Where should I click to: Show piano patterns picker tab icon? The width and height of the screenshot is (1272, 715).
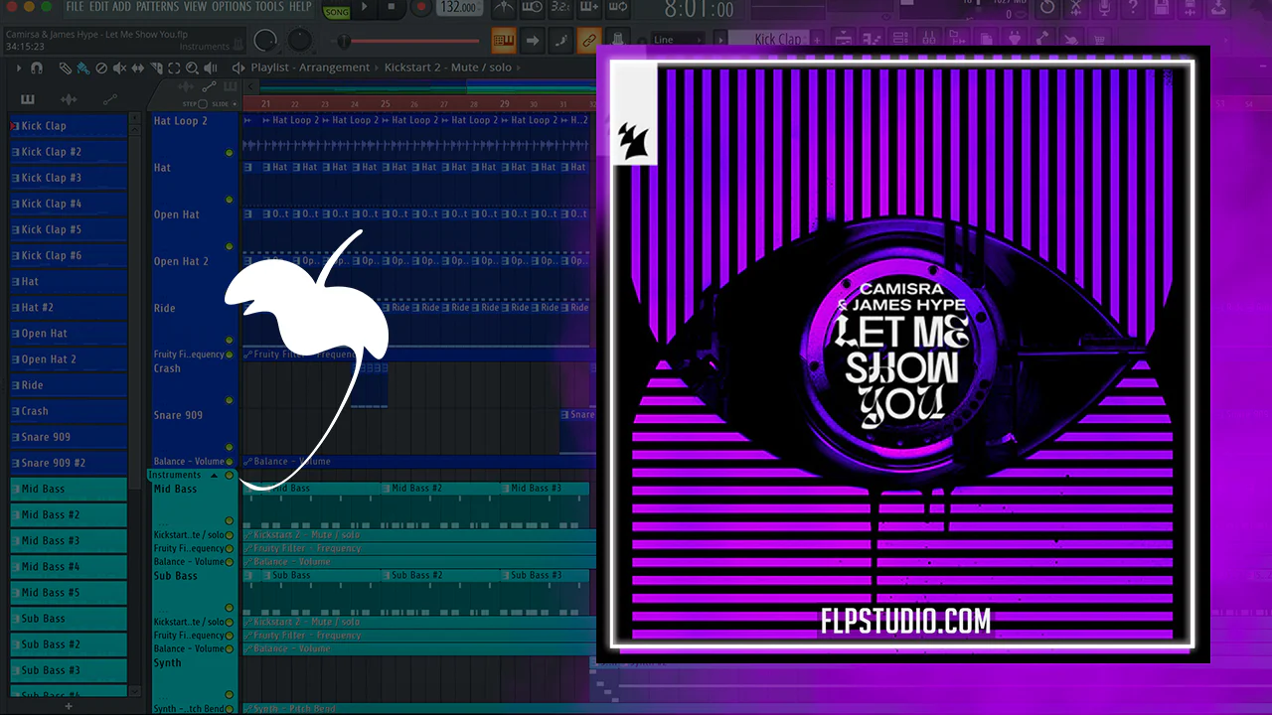(x=27, y=99)
